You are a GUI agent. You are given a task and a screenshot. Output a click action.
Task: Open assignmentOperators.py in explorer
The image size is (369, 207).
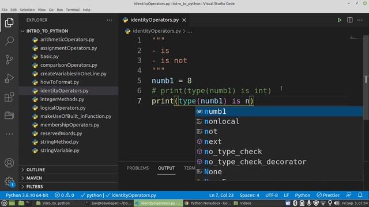69,48
